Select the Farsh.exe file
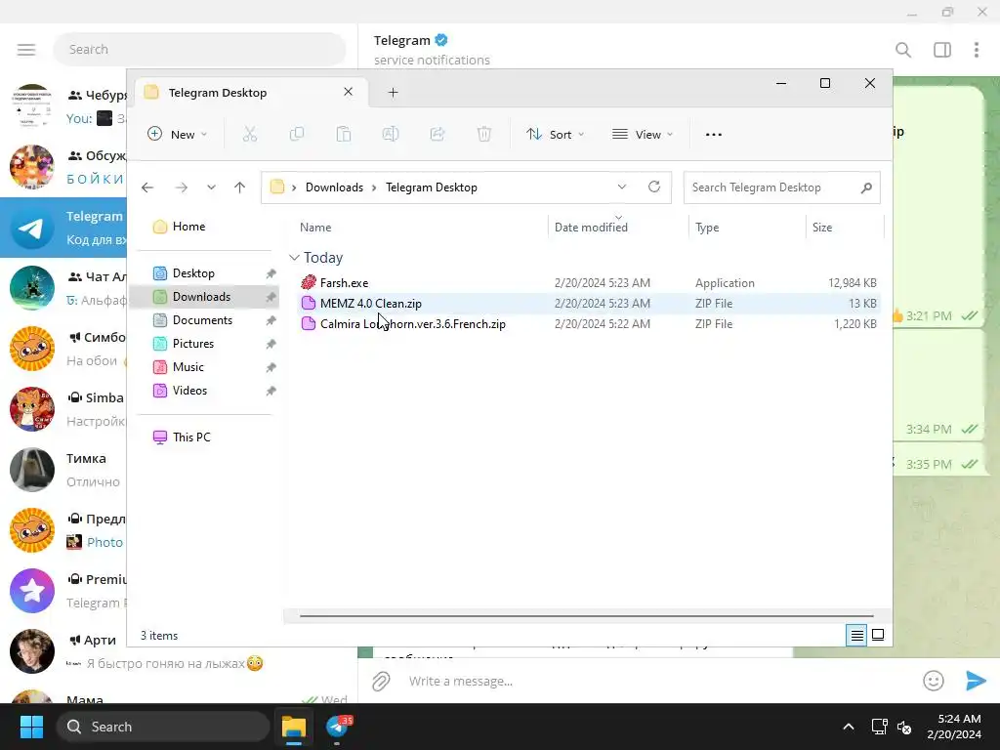This screenshot has height=750, width=1000. [x=589, y=282]
